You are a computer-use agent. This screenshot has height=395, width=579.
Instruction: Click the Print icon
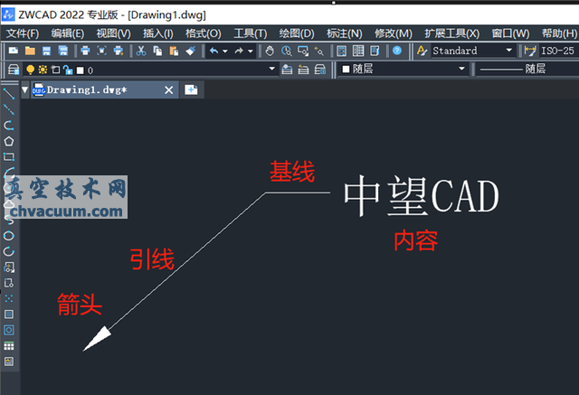(x=85, y=51)
